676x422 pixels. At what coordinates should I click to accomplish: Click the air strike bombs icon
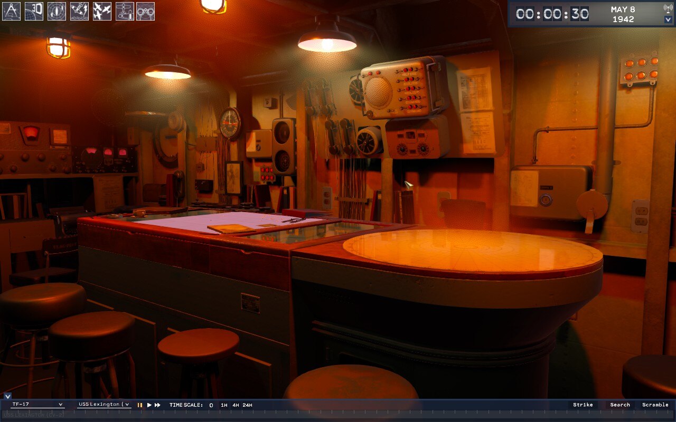(x=79, y=11)
